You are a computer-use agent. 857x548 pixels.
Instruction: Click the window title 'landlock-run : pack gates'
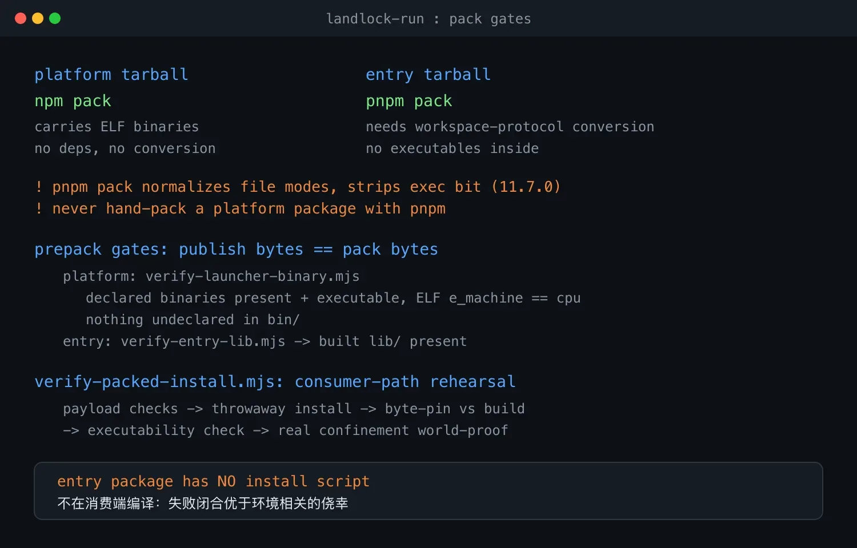[428, 19]
